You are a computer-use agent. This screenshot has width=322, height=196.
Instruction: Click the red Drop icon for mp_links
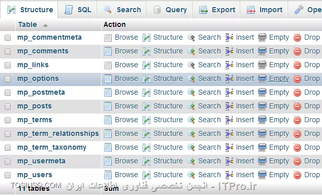[297, 65]
